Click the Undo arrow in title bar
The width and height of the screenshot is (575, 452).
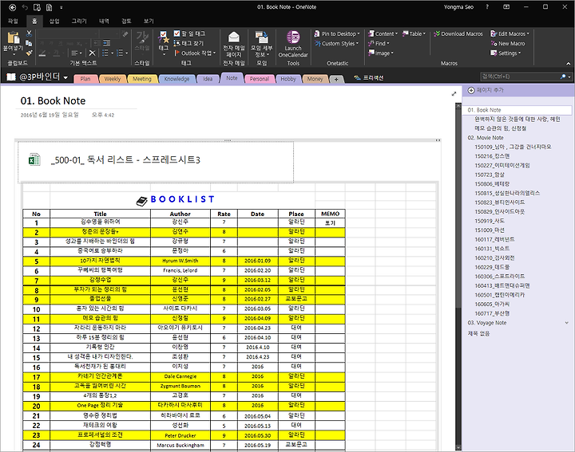[x=25, y=7]
